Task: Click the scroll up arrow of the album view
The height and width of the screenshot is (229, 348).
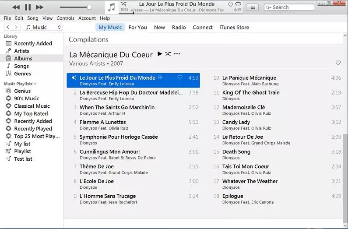Action: point(345,35)
